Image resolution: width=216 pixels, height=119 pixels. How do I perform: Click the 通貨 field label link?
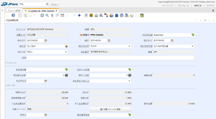coord(150,52)
